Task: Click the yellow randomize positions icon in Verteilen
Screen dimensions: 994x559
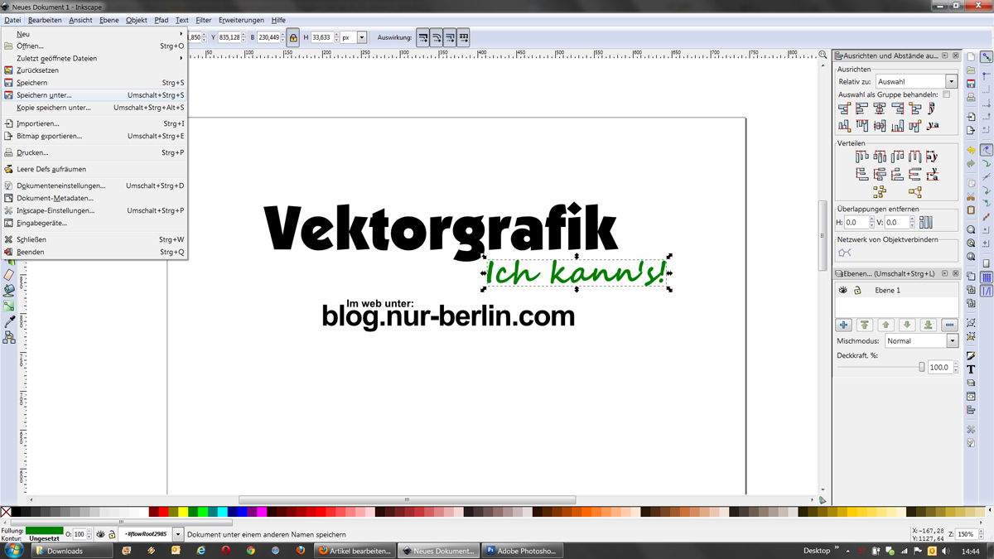Action: click(879, 192)
